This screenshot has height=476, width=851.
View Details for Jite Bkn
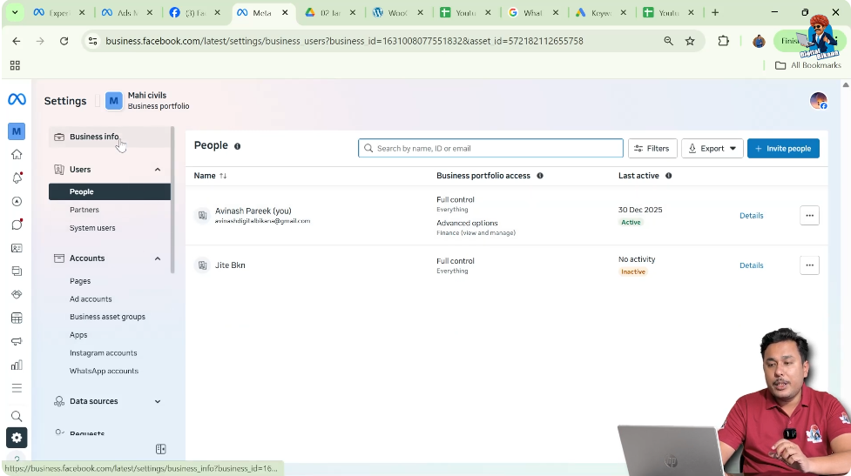751,265
